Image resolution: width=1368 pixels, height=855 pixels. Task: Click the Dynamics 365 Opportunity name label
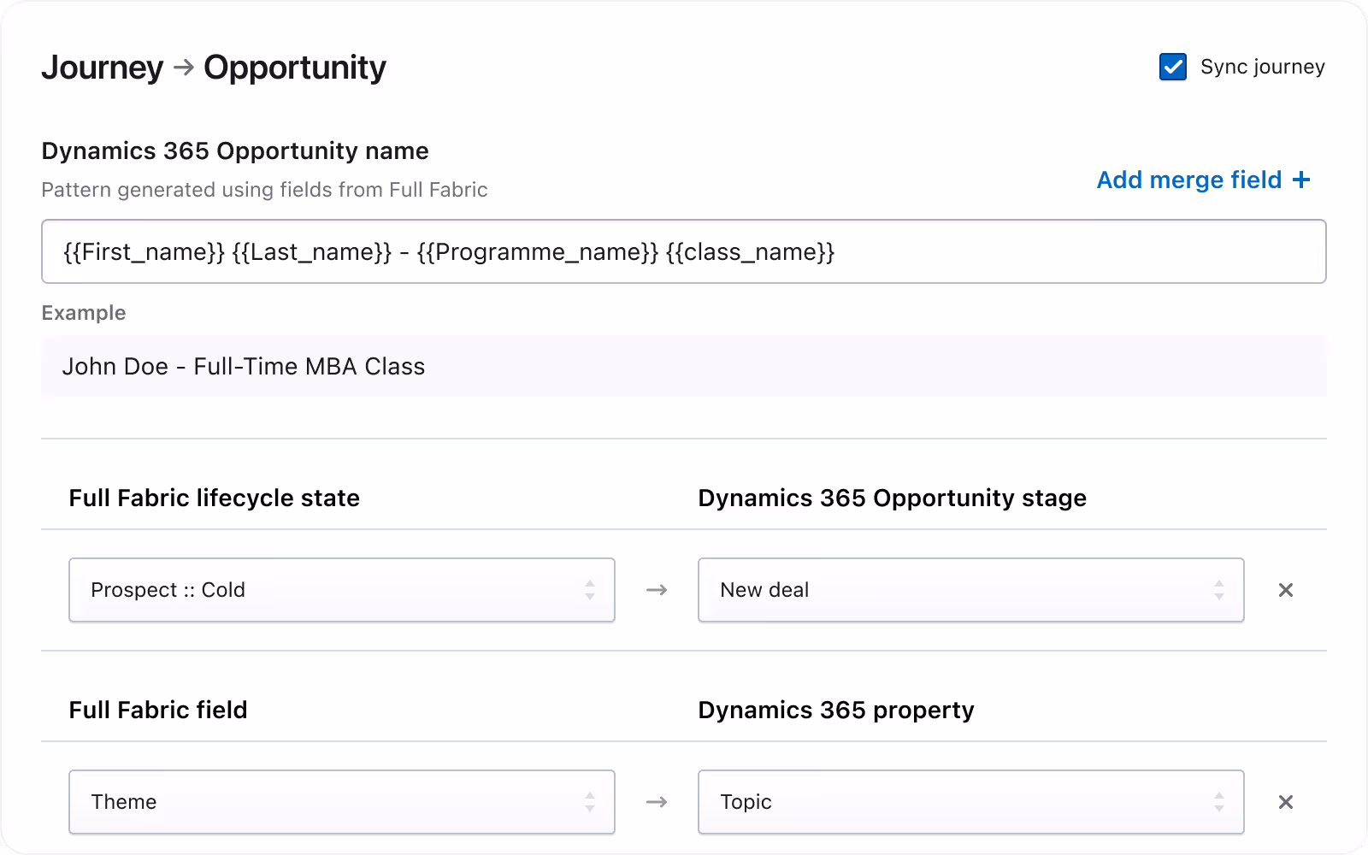point(235,150)
